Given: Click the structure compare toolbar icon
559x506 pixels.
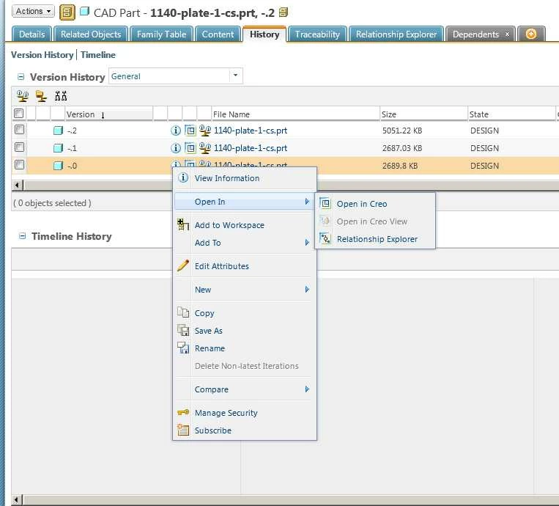Looking at the screenshot, I should coord(61,95).
